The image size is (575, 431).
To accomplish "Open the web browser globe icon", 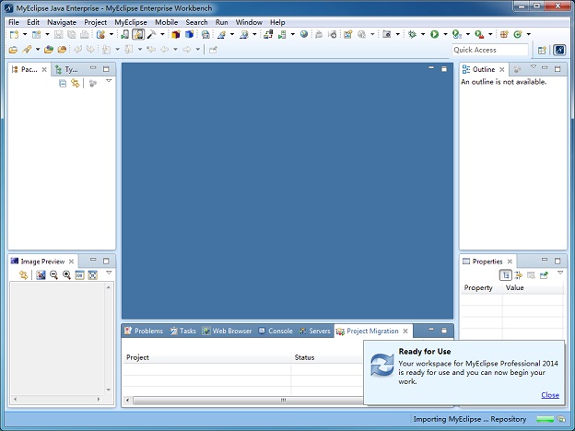I will click(304, 34).
